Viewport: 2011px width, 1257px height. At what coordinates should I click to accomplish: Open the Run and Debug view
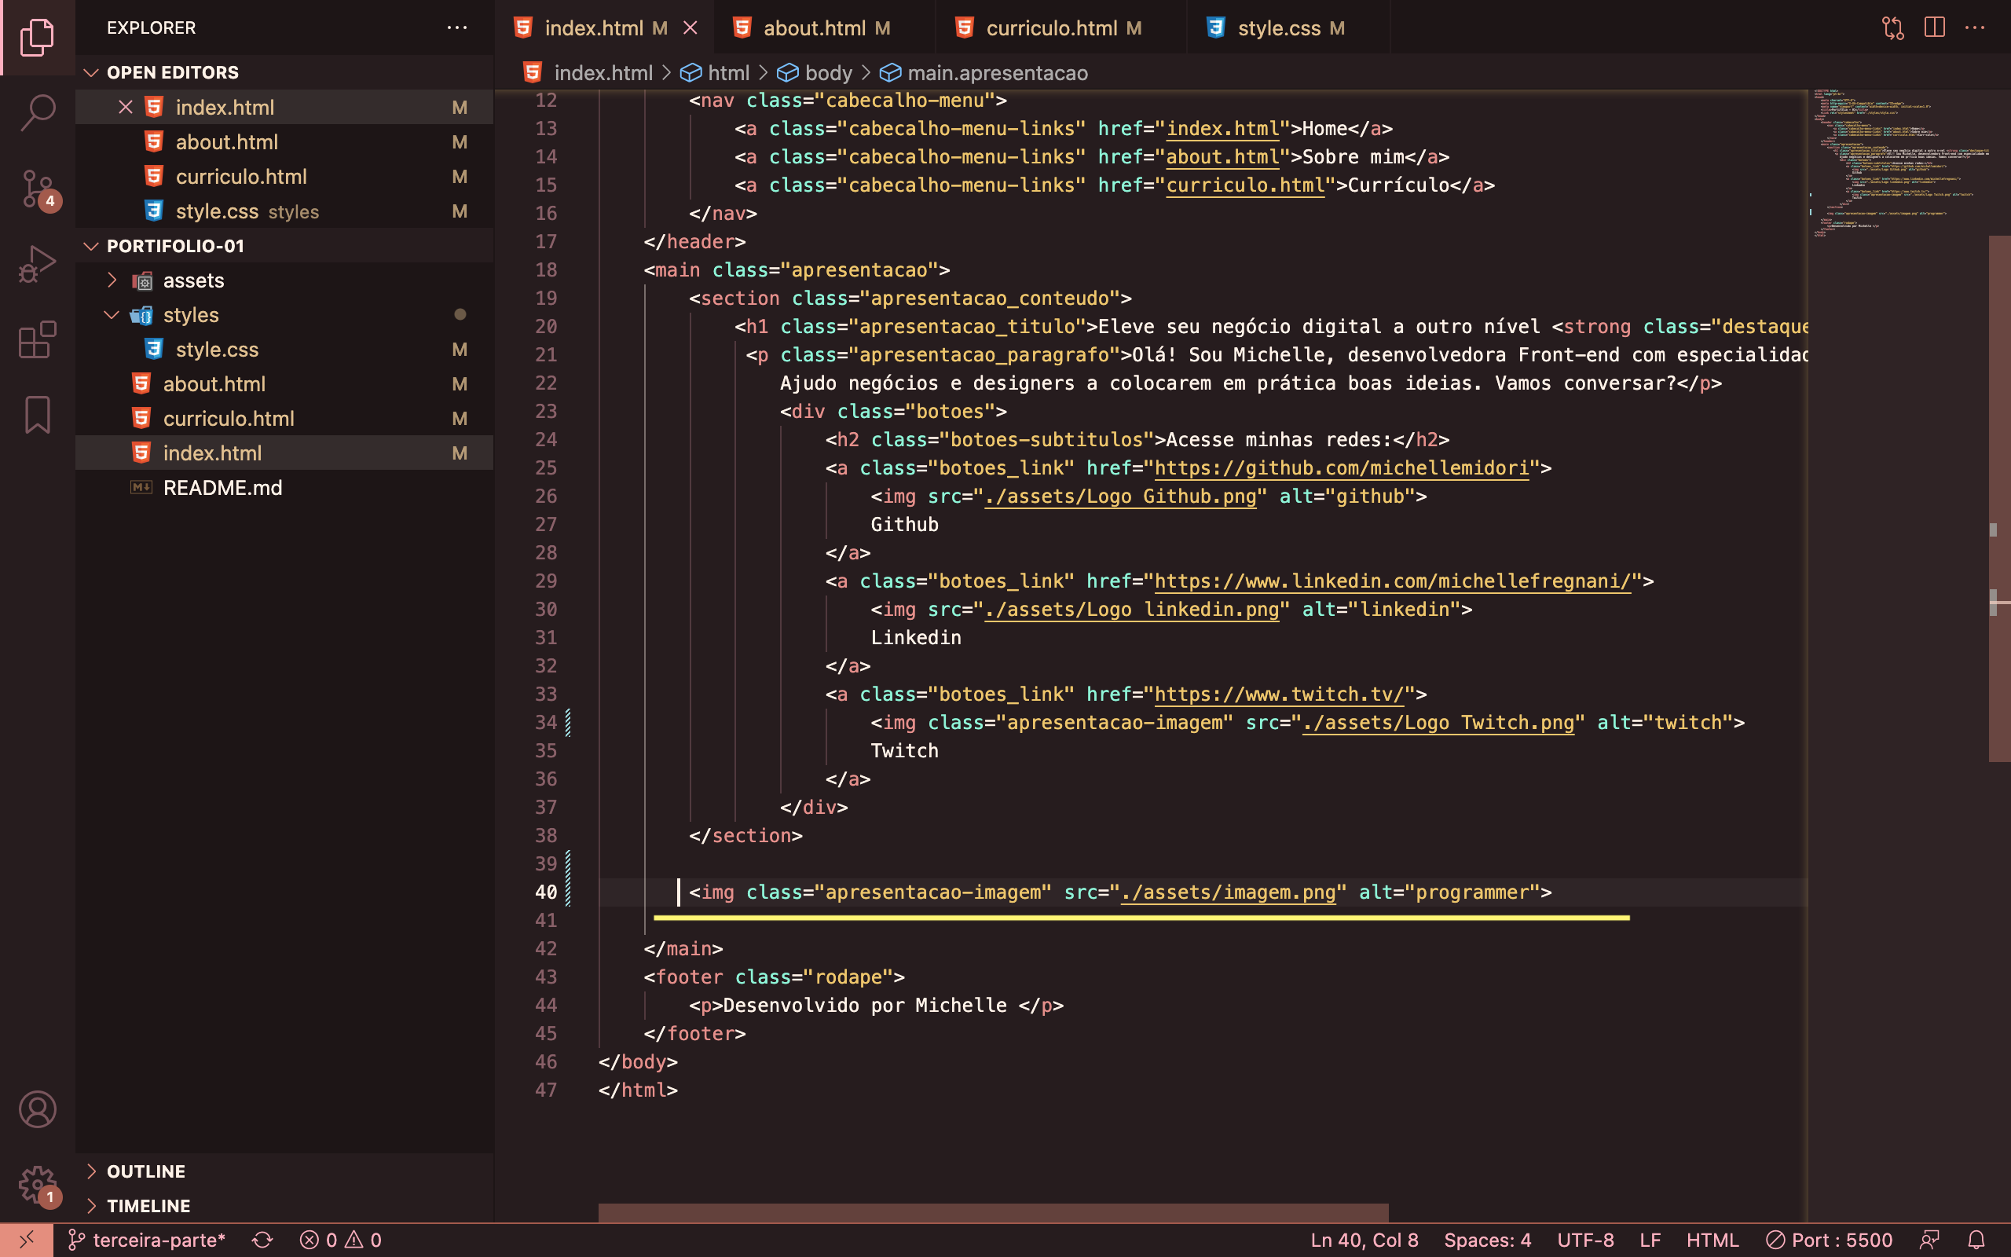point(38,265)
